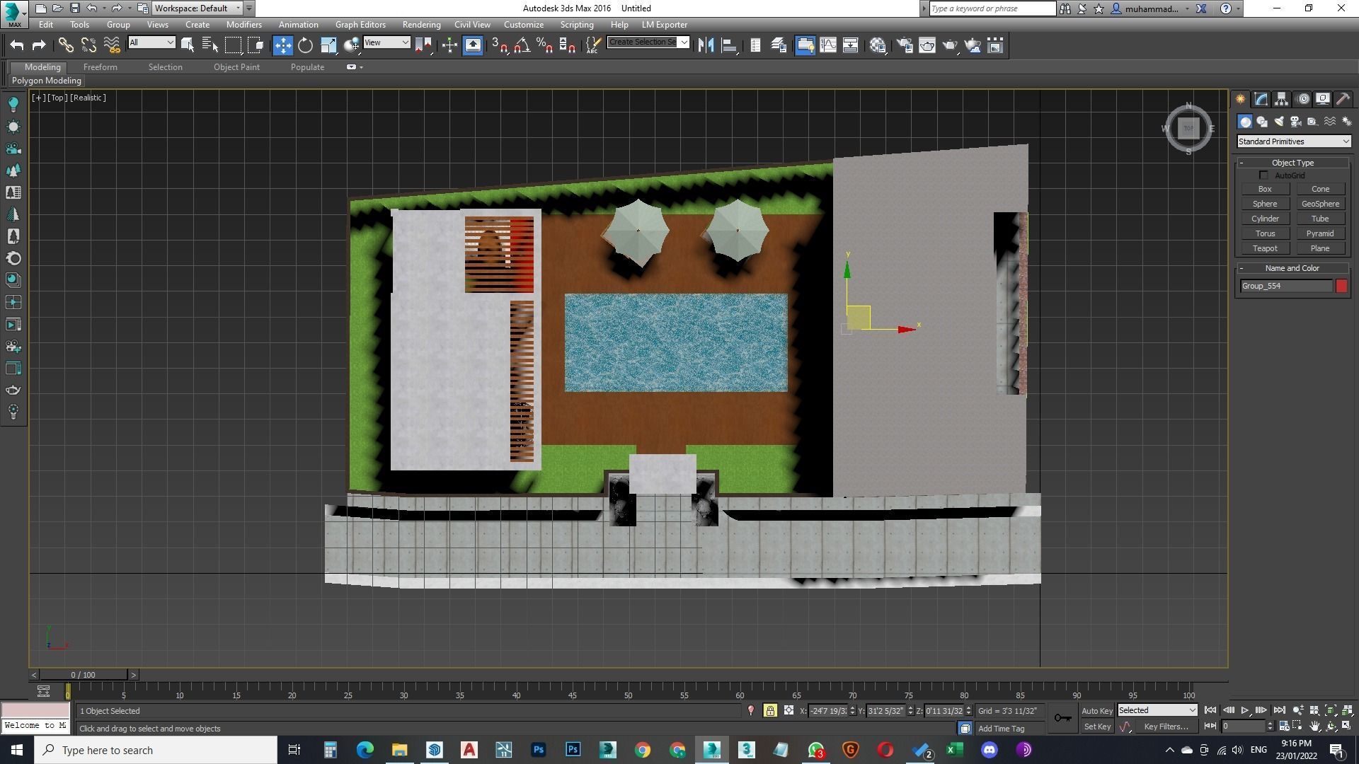Expand the Polygon Modeling ribbon panel

(x=47, y=81)
